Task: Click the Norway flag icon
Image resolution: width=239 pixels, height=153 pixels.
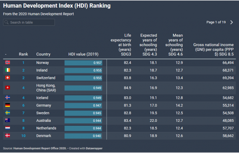Action: 8,63
